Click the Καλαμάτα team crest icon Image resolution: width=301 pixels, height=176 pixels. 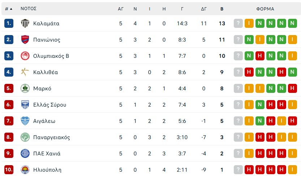click(25, 23)
